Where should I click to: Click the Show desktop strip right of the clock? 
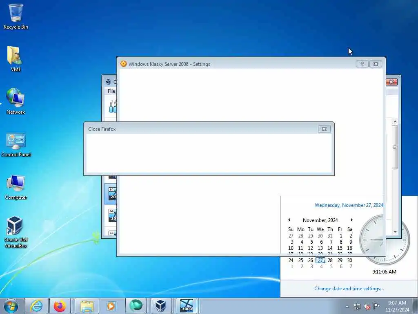tap(415, 306)
